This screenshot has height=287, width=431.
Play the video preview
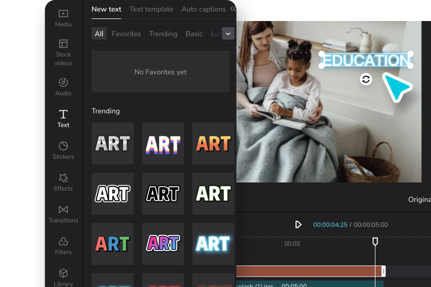click(298, 224)
